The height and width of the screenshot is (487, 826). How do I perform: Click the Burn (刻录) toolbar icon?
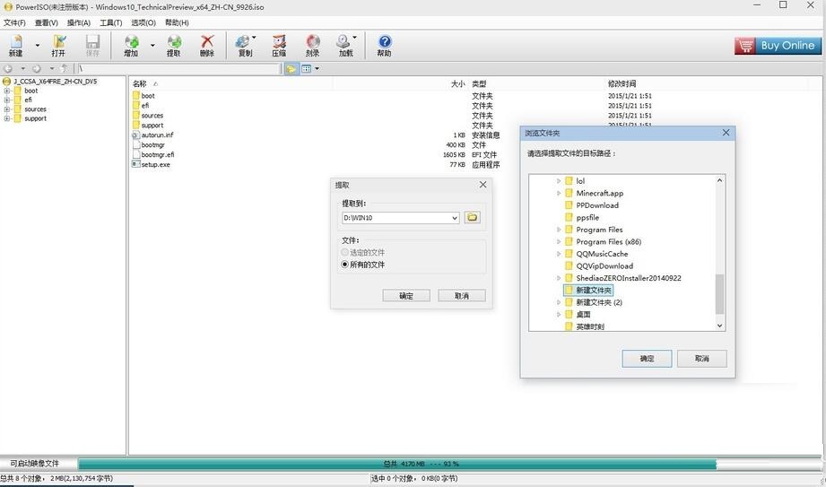tap(312, 46)
